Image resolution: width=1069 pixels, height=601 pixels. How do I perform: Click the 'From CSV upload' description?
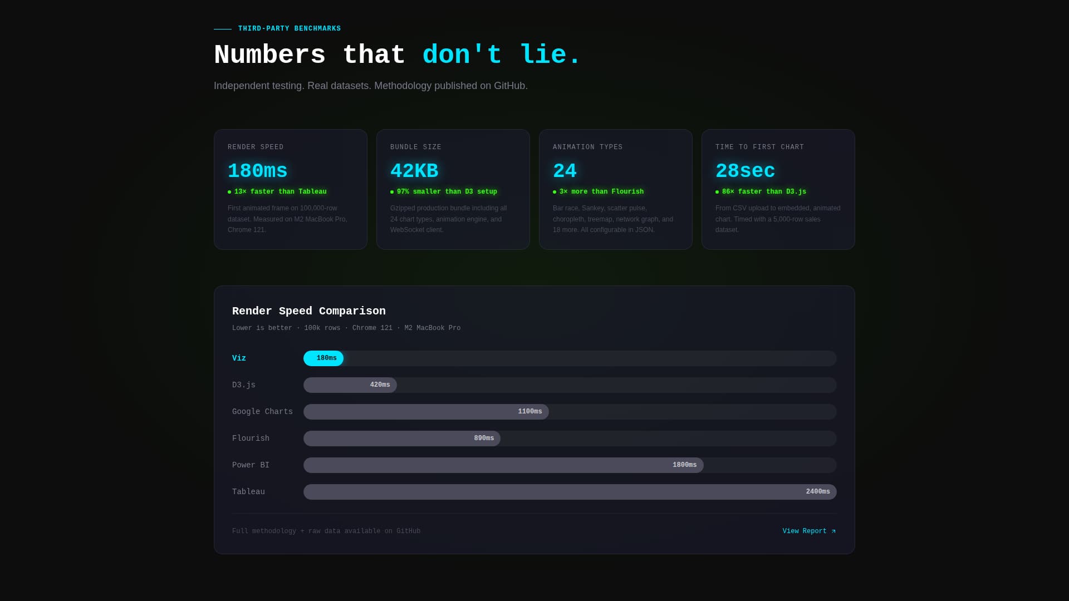click(x=778, y=219)
